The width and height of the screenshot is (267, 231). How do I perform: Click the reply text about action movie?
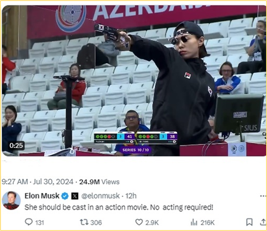pos(119,207)
